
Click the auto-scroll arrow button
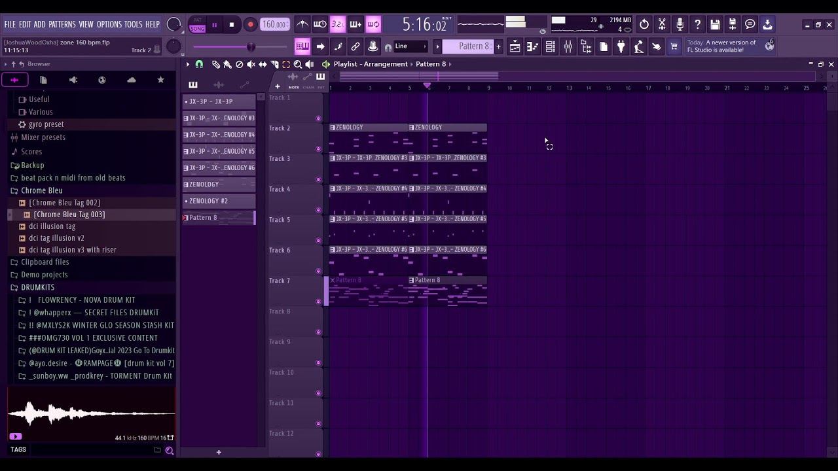320,46
